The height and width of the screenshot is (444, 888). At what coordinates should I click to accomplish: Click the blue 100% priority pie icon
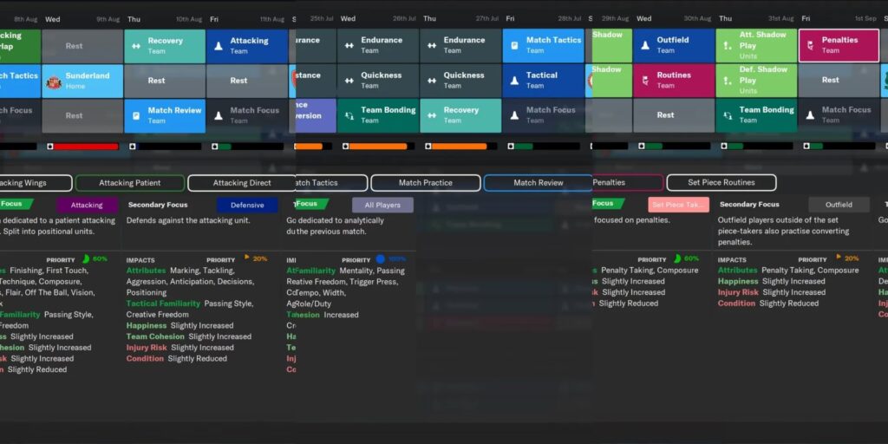coord(380,259)
